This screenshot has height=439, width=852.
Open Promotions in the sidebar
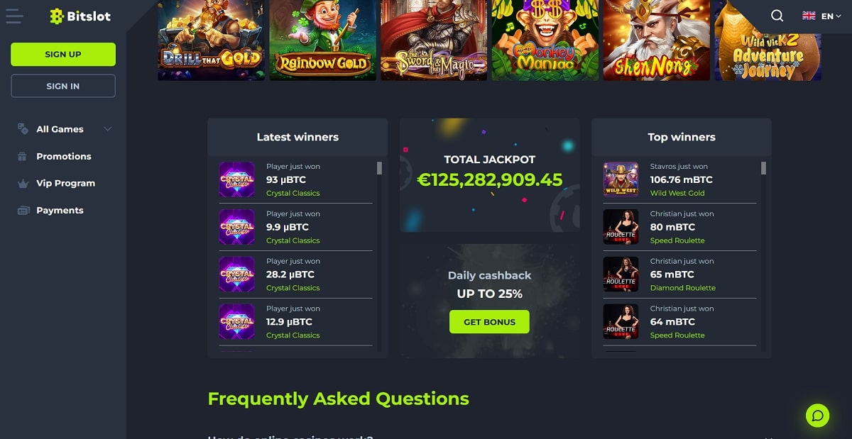coord(63,156)
